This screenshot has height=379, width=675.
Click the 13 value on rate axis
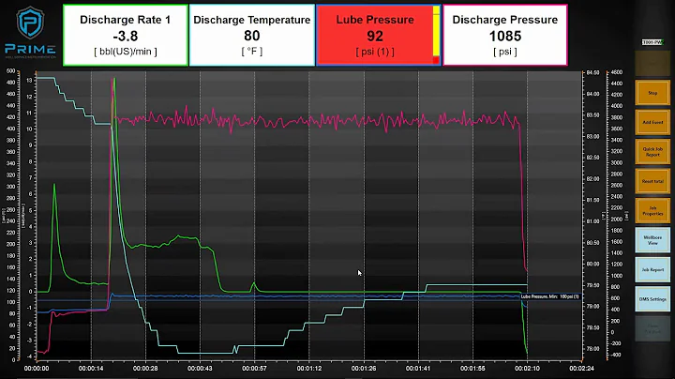29,81
